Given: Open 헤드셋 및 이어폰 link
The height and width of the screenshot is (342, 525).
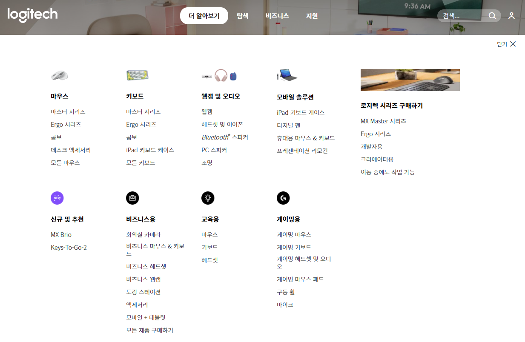Looking at the screenshot, I should pos(222,124).
